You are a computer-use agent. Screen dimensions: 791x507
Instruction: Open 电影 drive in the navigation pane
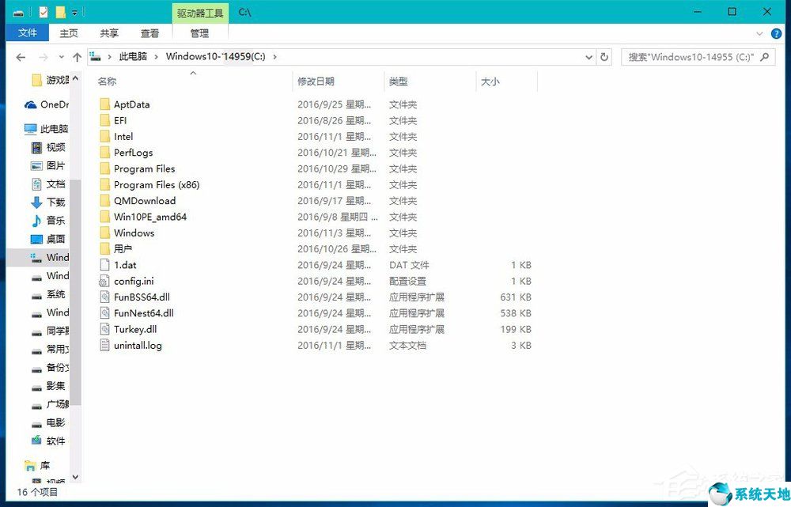(x=48, y=422)
